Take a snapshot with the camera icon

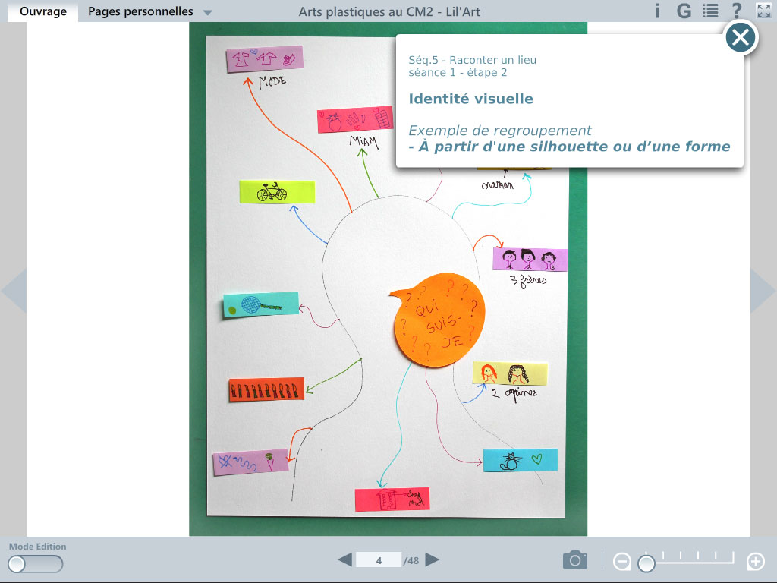[x=575, y=560]
